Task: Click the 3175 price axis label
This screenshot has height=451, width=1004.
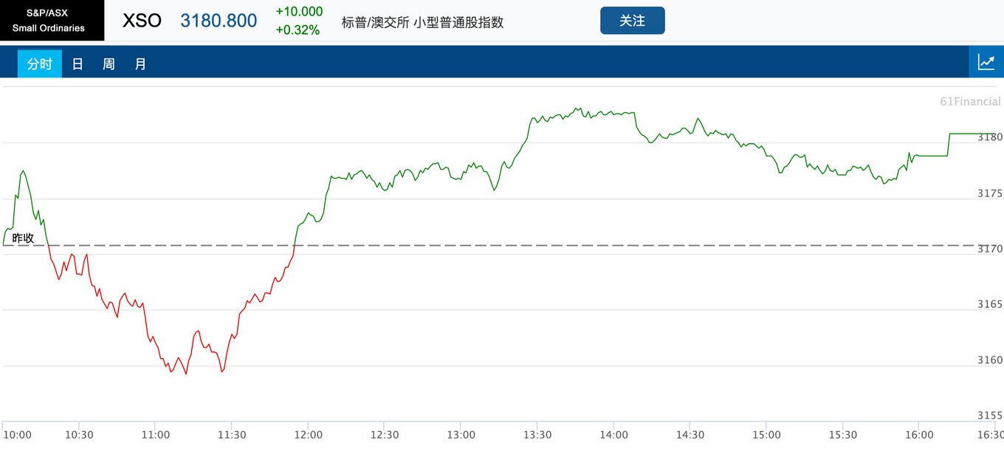Action: point(990,193)
